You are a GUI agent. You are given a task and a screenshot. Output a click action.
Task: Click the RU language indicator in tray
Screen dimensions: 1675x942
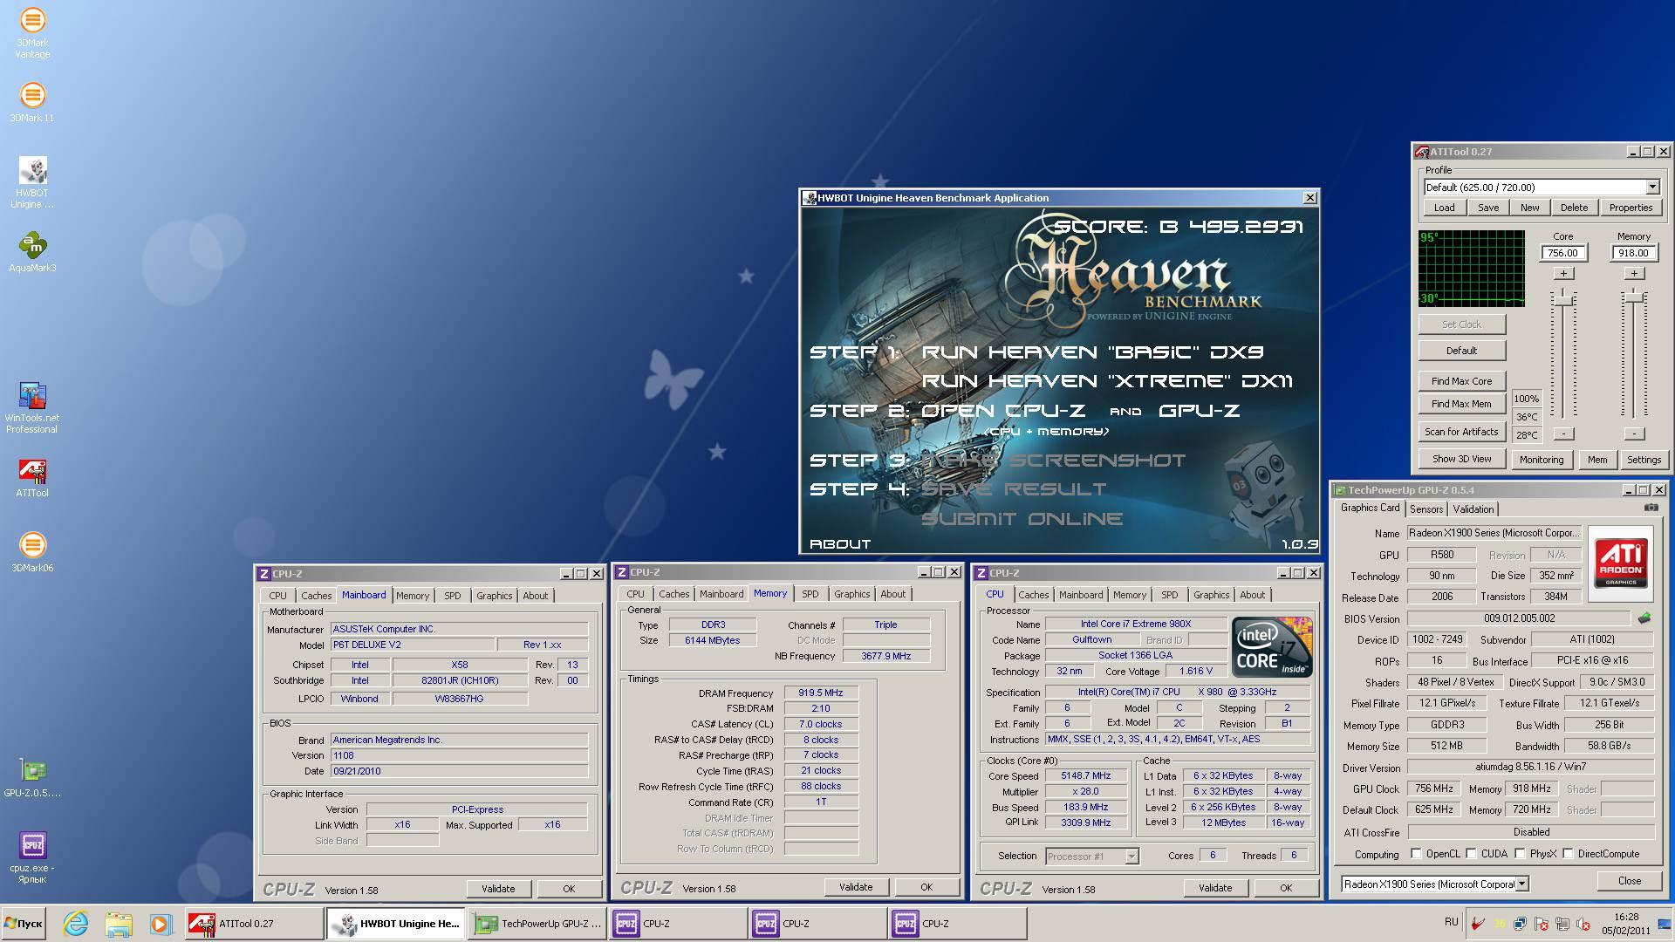[x=1451, y=922]
